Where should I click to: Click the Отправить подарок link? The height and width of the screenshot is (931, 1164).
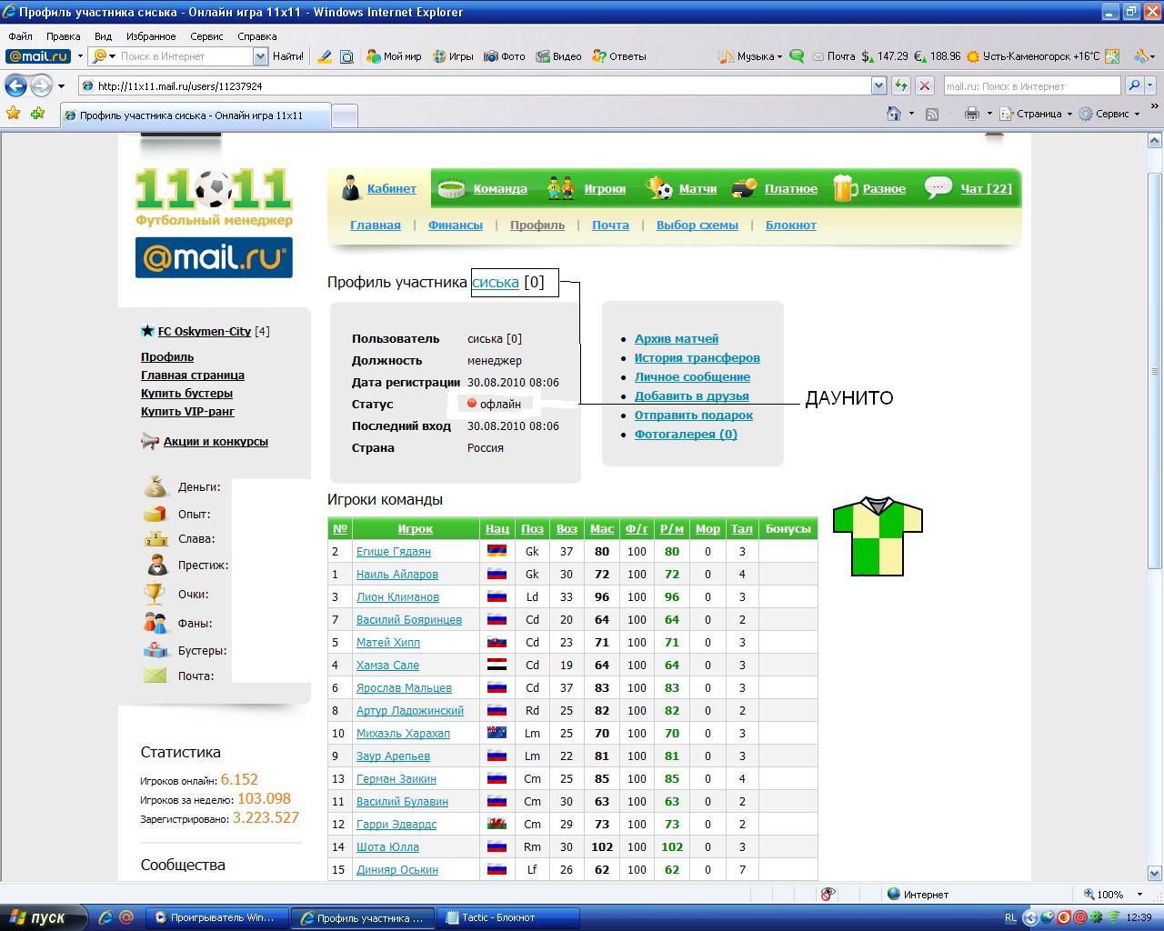693,415
